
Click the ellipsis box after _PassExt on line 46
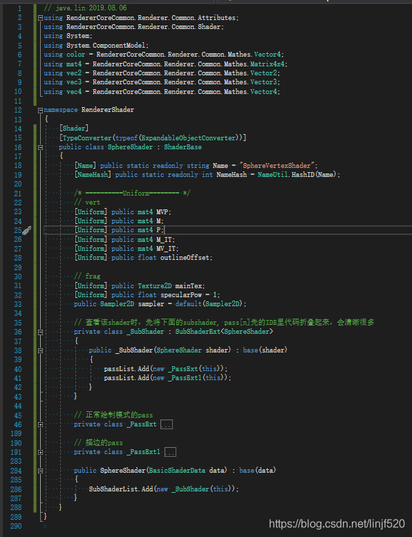(167, 424)
